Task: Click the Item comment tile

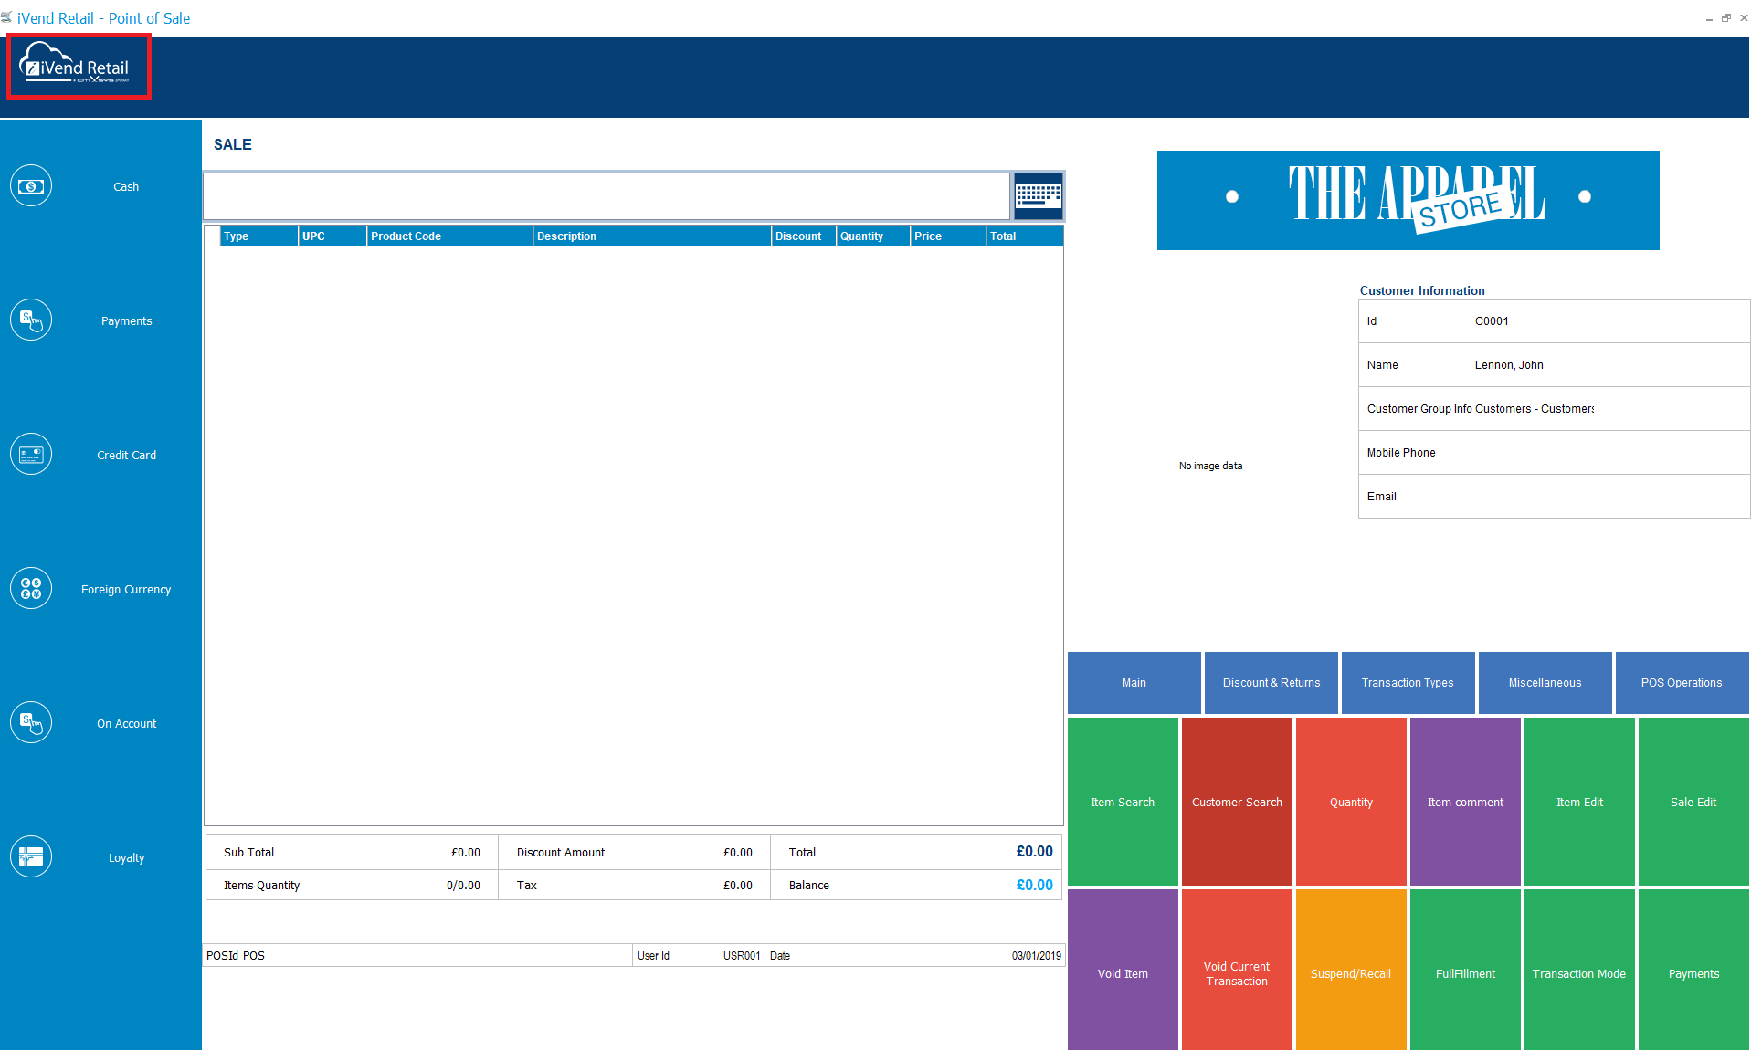Action: pos(1465,802)
